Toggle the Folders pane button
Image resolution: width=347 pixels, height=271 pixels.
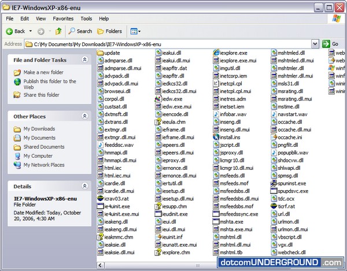tap(109, 31)
